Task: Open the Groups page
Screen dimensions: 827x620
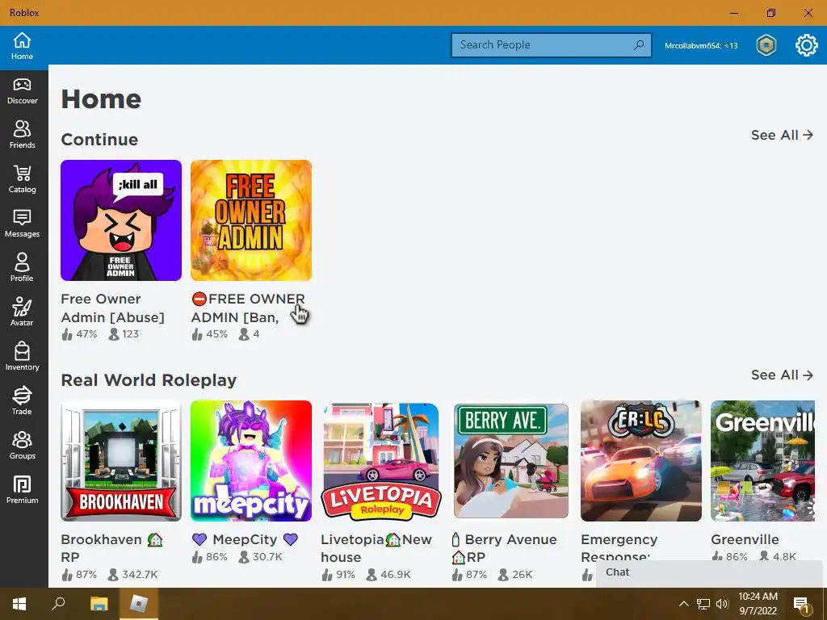Action: [22, 446]
